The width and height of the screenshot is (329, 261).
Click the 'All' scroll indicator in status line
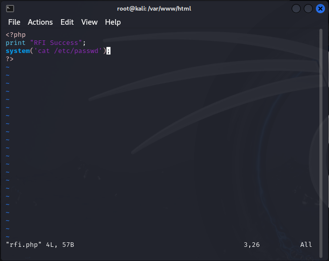coord(306,245)
